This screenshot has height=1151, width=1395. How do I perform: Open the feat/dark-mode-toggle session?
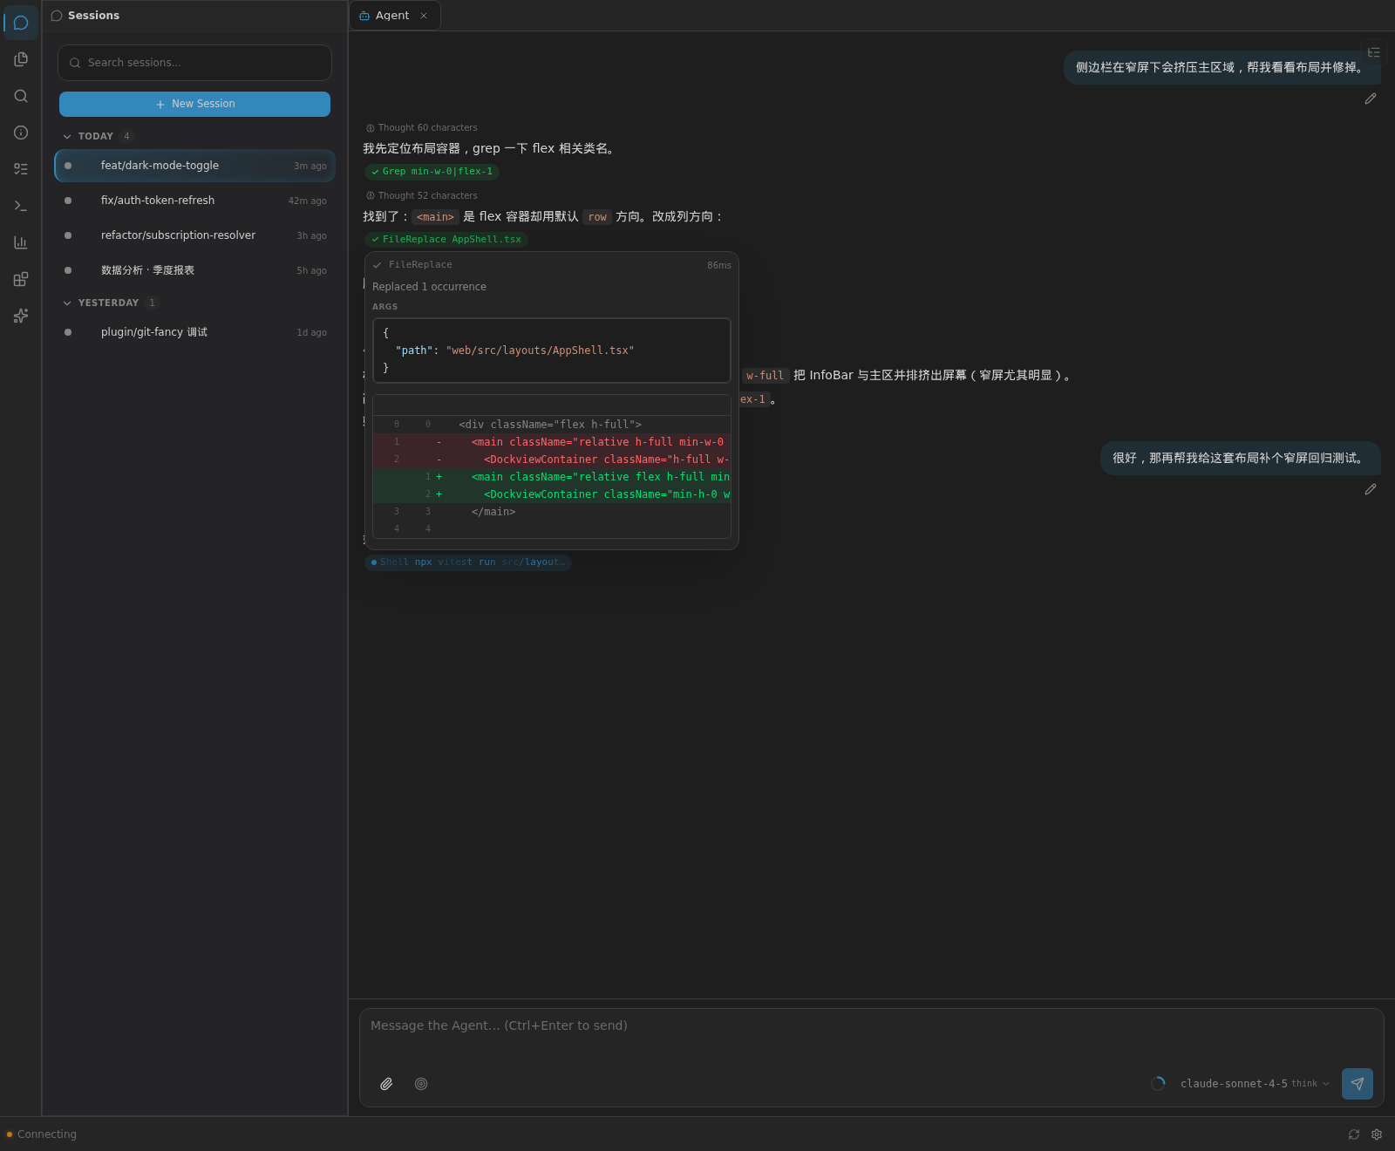tap(194, 166)
